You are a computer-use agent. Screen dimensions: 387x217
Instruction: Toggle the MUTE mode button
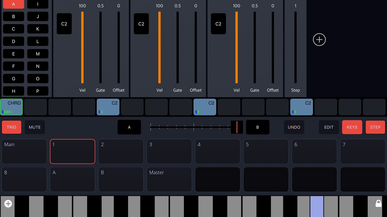pyautogui.click(x=35, y=127)
